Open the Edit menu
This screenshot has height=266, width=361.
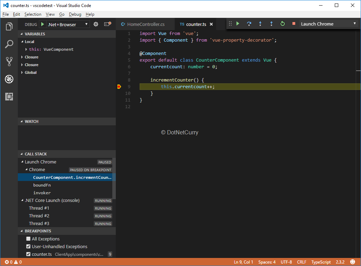pos(16,14)
